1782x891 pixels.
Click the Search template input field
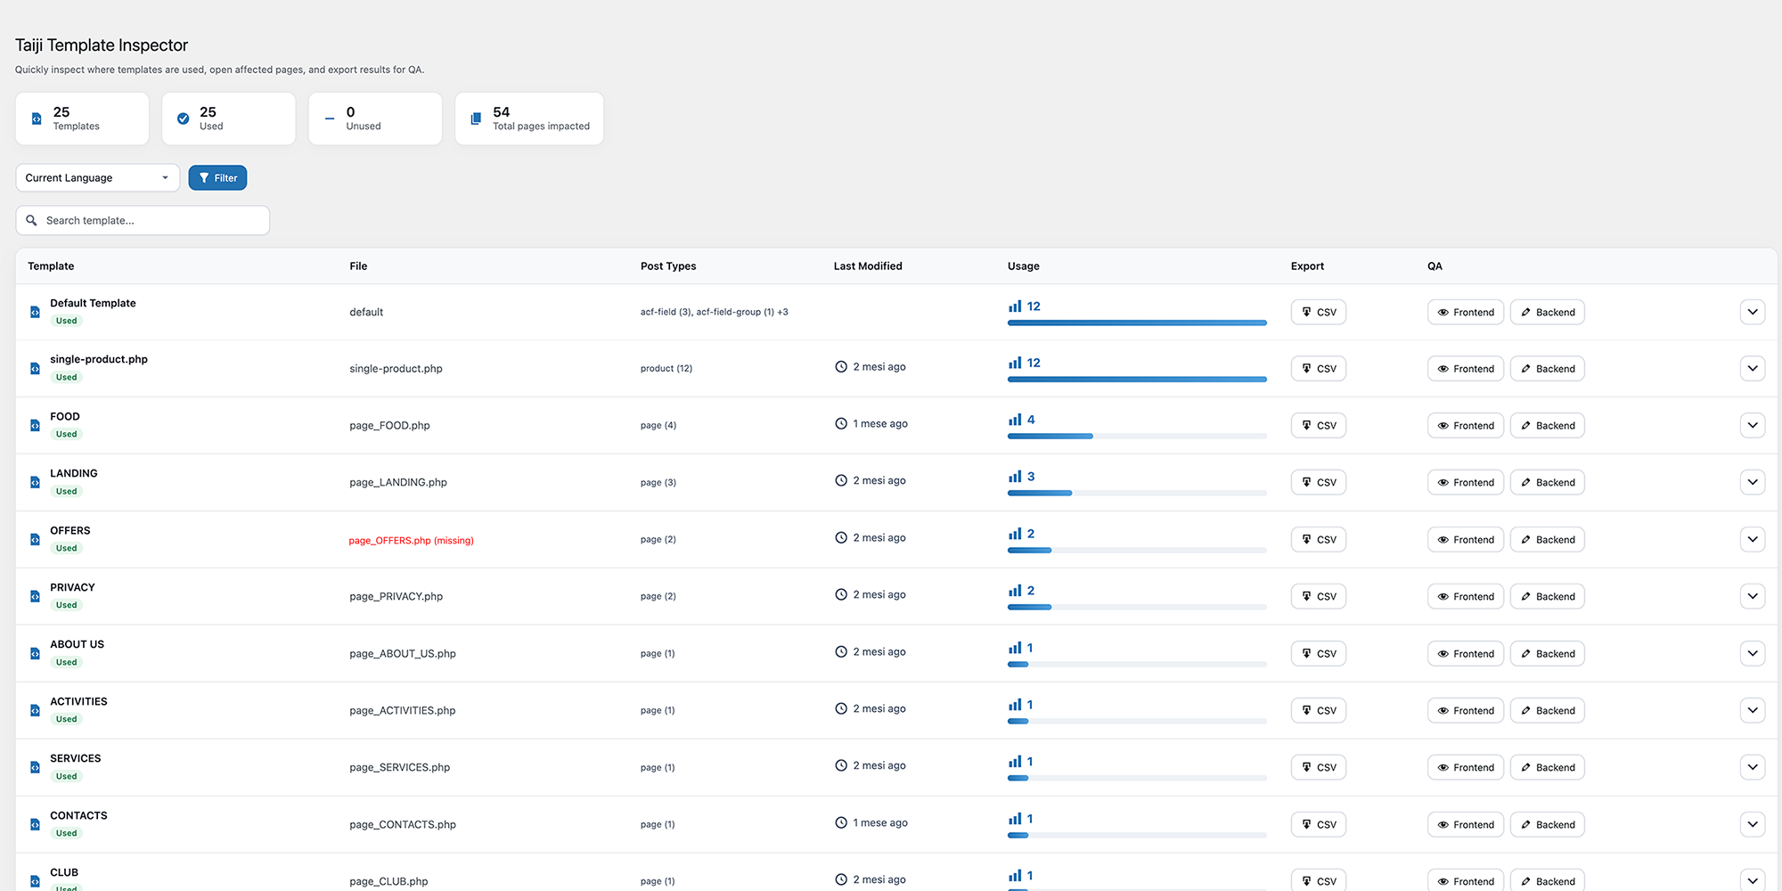tap(143, 220)
